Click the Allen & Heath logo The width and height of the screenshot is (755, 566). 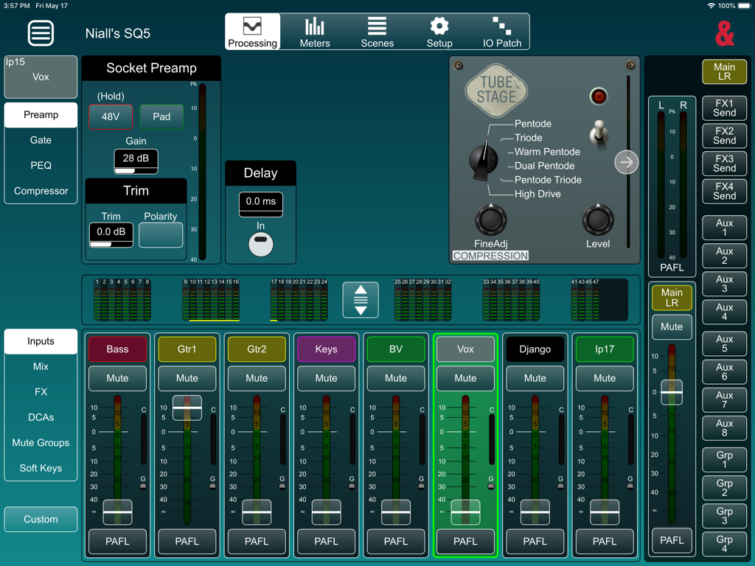click(x=725, y=33)
